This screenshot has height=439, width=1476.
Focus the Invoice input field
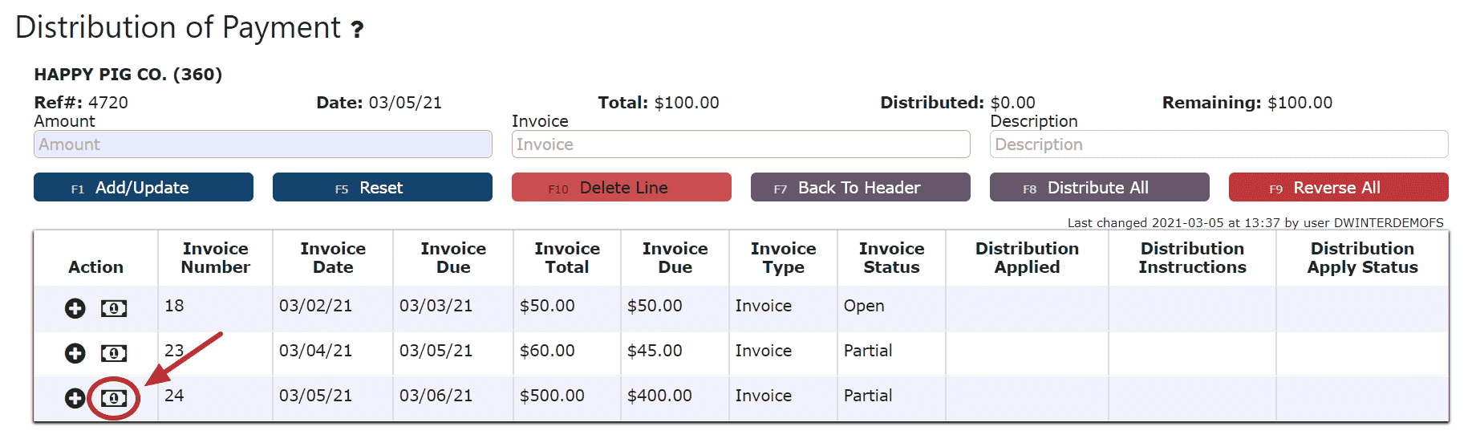(741, 144)
